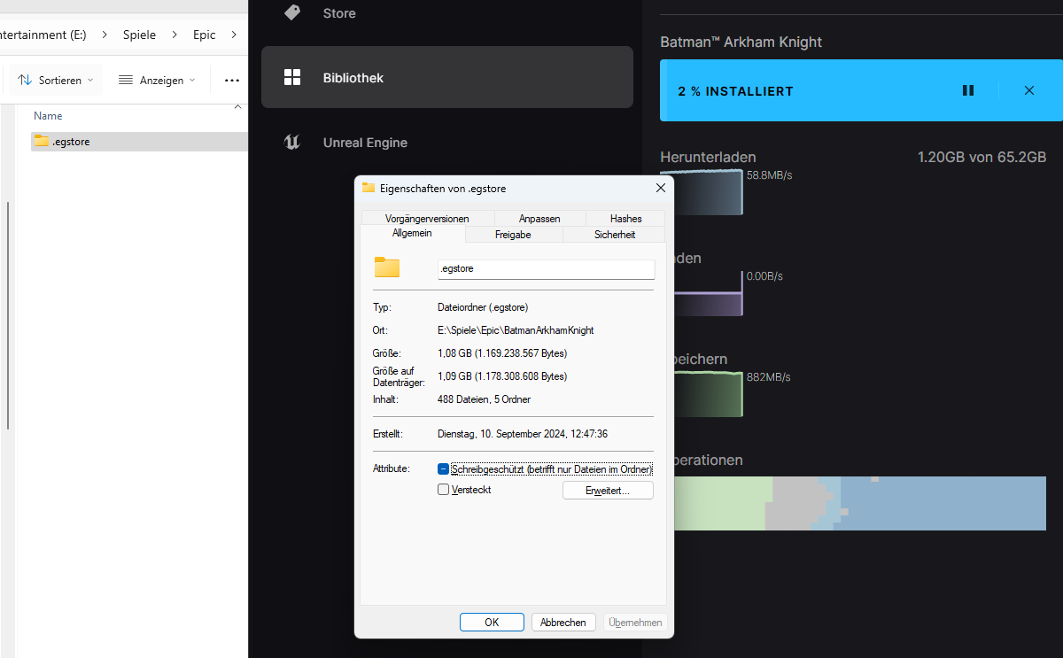Click the 1.20GB von 65.2GB download text
The height and width of the screenshot is (658, 1063).
pyautogui.click(x=982, y=157)
